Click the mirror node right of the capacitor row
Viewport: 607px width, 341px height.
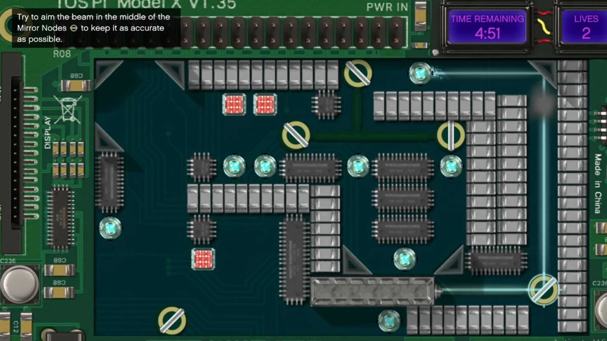pyautogui.click(x=358, y=73)
